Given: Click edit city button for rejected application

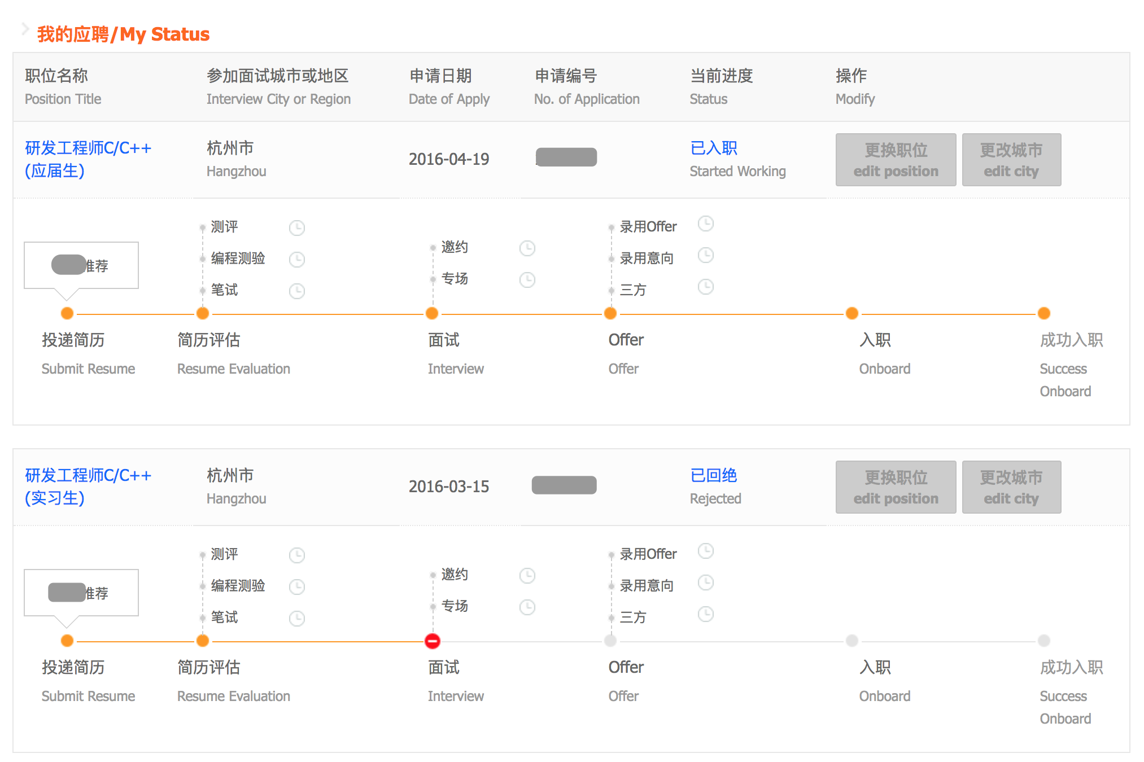Looking at the screenshot, I should (1011, 487).
